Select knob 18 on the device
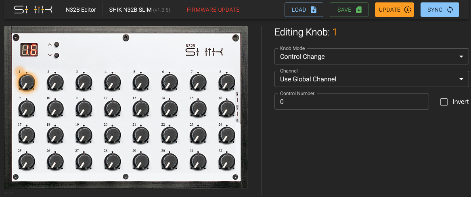 pos(55,135)
